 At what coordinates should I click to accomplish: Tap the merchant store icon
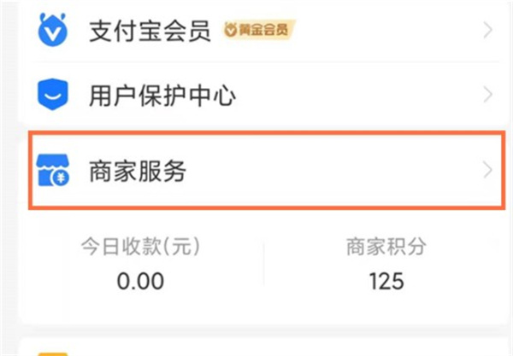53,172
